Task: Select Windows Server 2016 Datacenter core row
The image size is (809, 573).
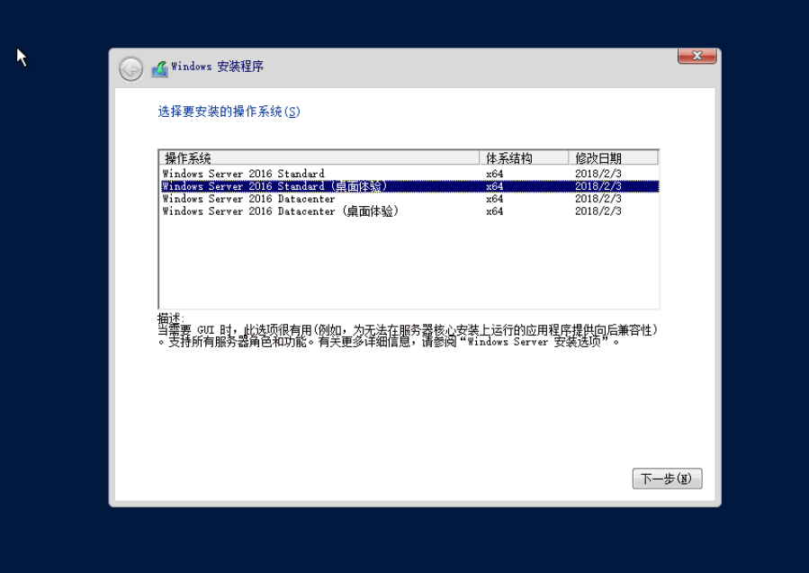Action: point(409,199)
